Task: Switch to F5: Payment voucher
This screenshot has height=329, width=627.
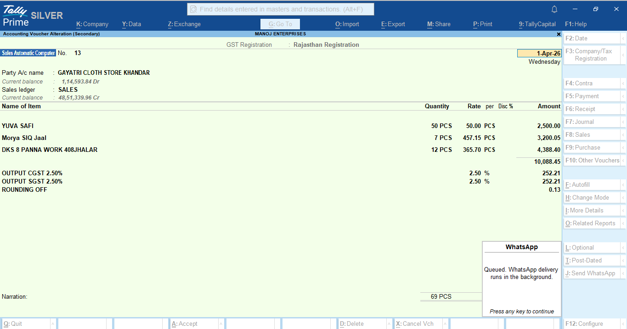Action: (x=592, y=96)
